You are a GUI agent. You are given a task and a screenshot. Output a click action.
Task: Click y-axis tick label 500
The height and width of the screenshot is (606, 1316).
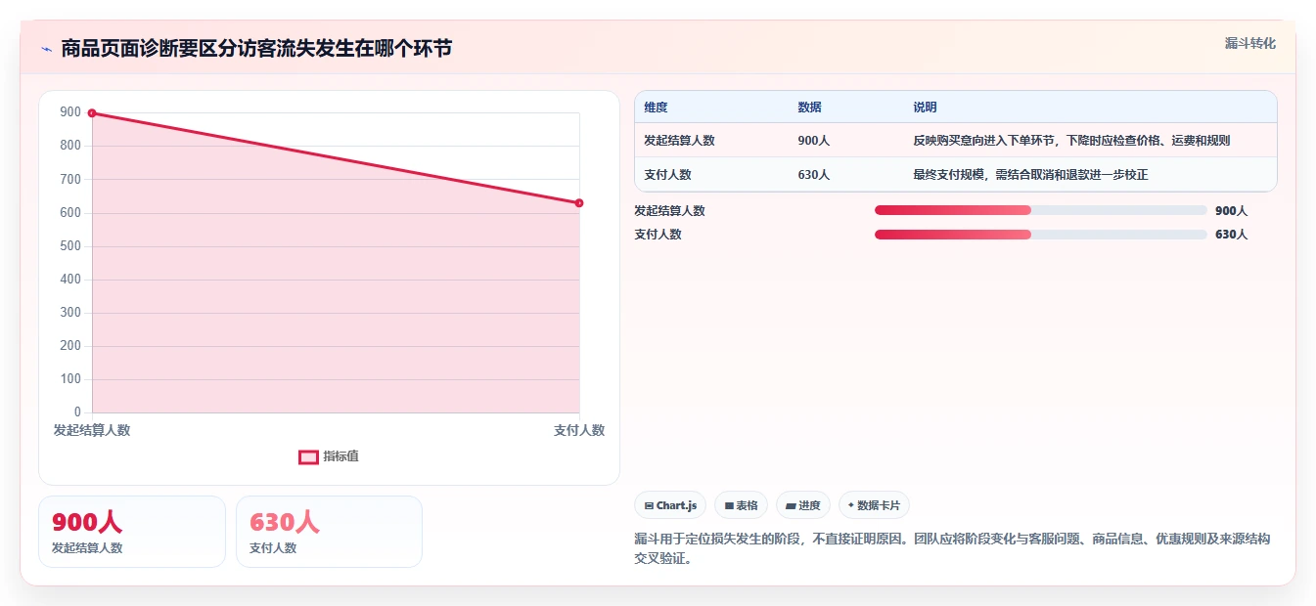pos(70,246)
